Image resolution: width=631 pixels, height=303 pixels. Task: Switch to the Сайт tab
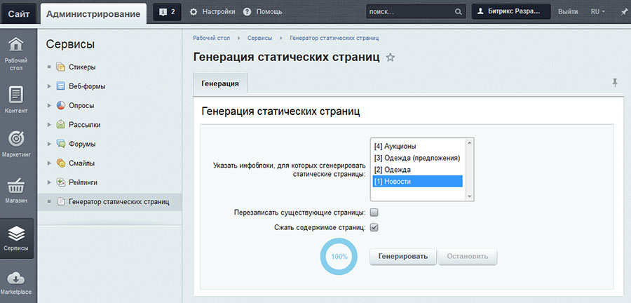19,12
